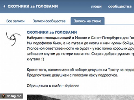Switch to the Записи сообщества tab
The image size is (134, 100).
(49, 21)
